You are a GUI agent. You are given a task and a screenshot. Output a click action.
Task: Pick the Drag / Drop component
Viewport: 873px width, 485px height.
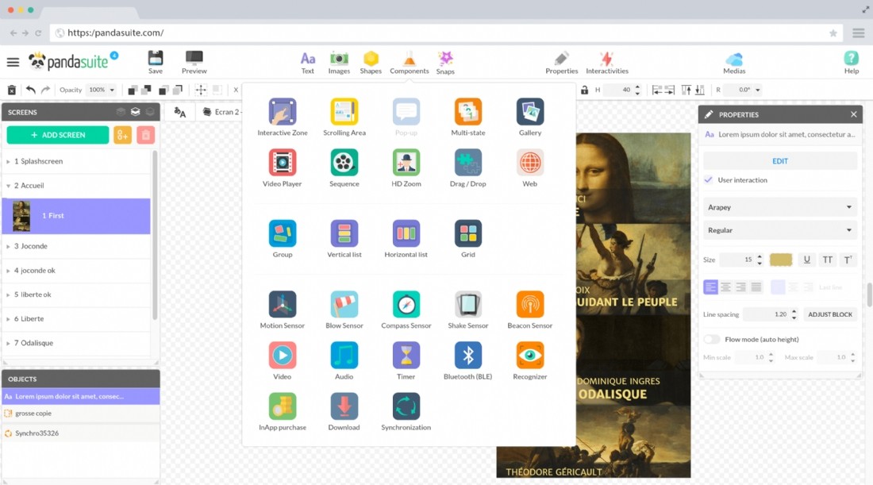(x=467, y=163)
